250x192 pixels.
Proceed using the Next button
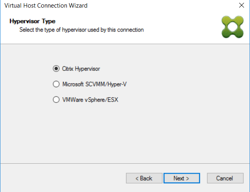(182, 178)
